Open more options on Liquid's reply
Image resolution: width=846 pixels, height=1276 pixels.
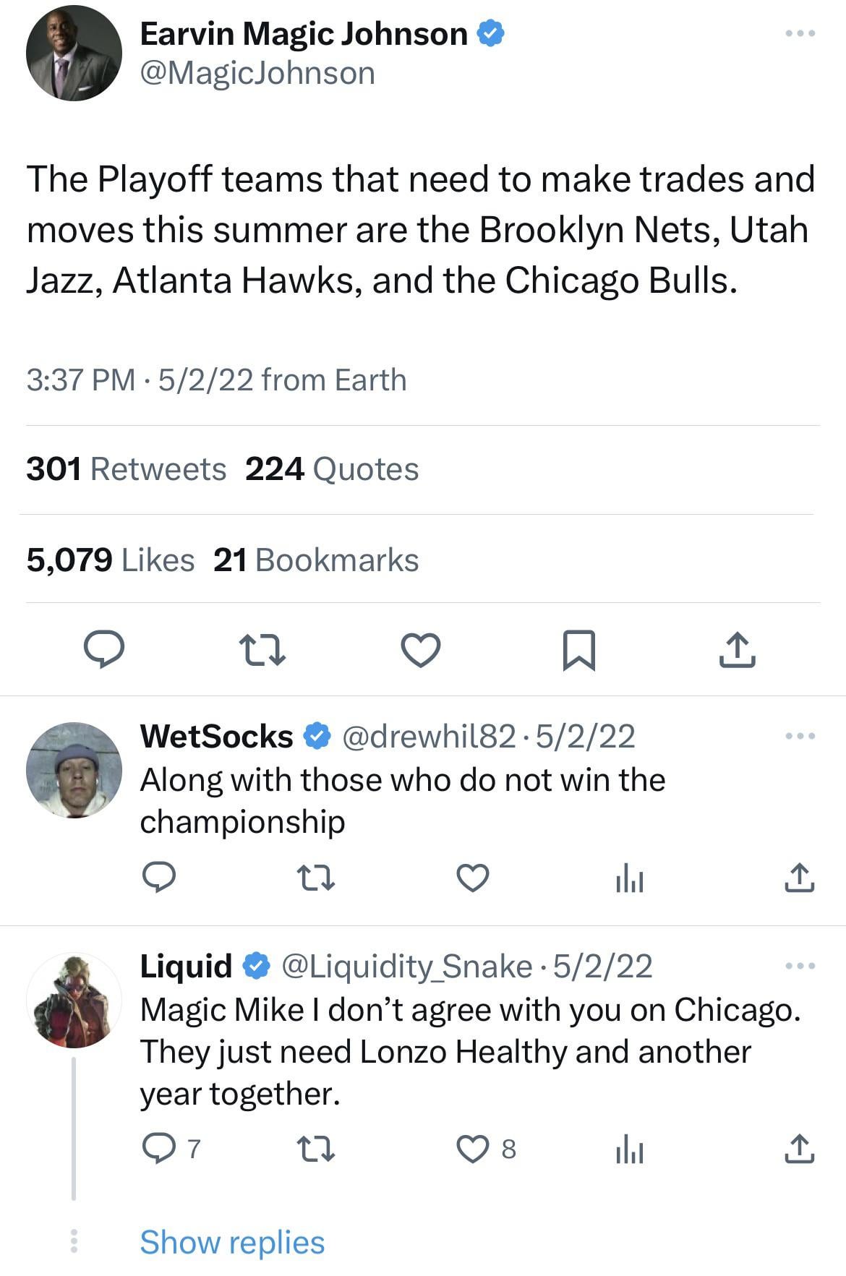(x=800, y=966)
